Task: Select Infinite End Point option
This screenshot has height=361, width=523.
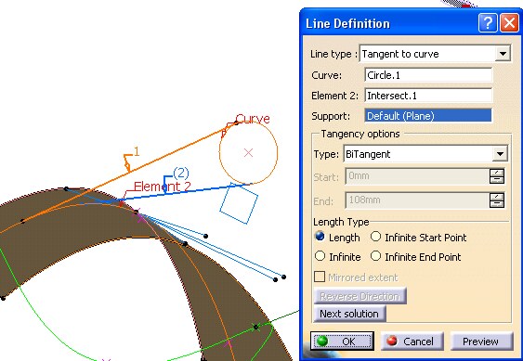Action: click(376, 256)
